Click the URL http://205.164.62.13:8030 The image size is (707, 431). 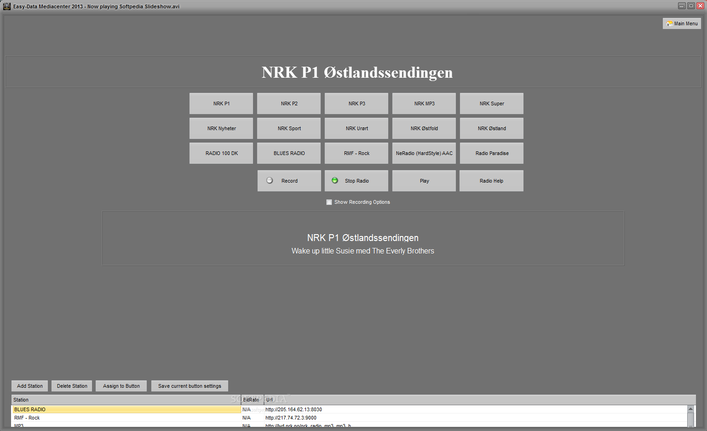click(293, 409)
